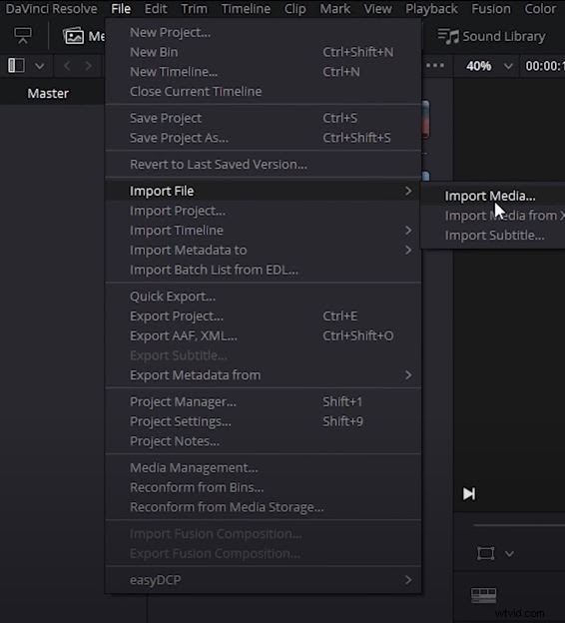Open Project Manager...
The height and width of the screenshot is (623, 565).
click(263, 401)
